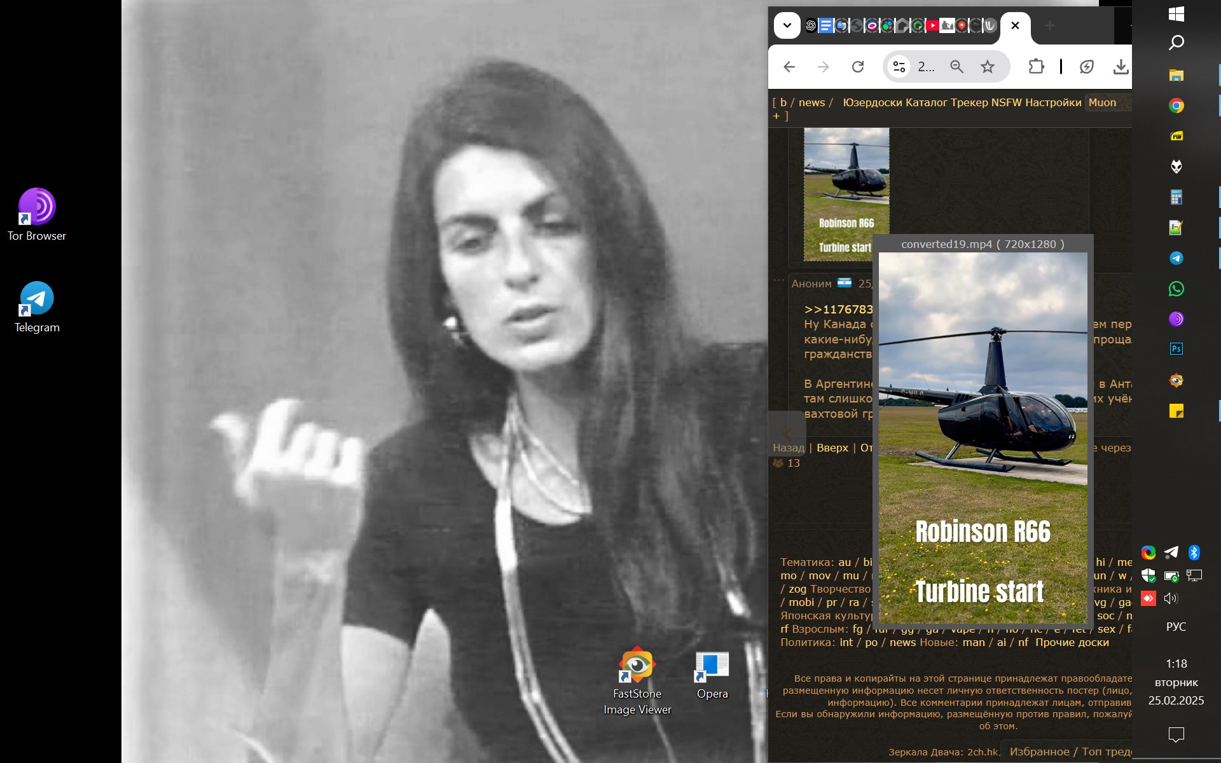This screenshot has width=1221, height=763.
Task: Click the WhatsApp taskbar icon
Action: (1176, 289)
